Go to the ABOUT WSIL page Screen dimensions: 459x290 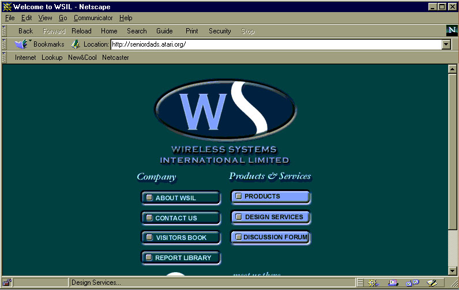[180, 198]
